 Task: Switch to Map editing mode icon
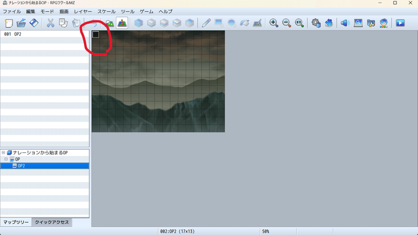(110, 23)
